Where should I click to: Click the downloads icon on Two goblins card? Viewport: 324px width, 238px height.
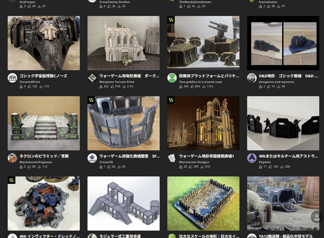point(204,86)
